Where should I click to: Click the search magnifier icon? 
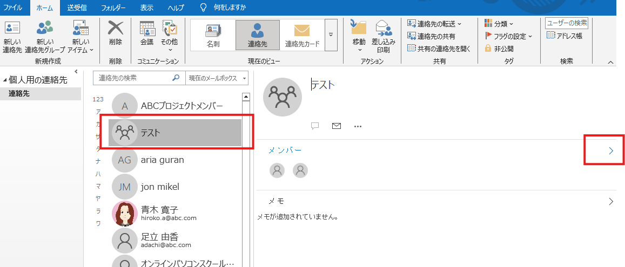pyautogui.click(x=176, y=78)
